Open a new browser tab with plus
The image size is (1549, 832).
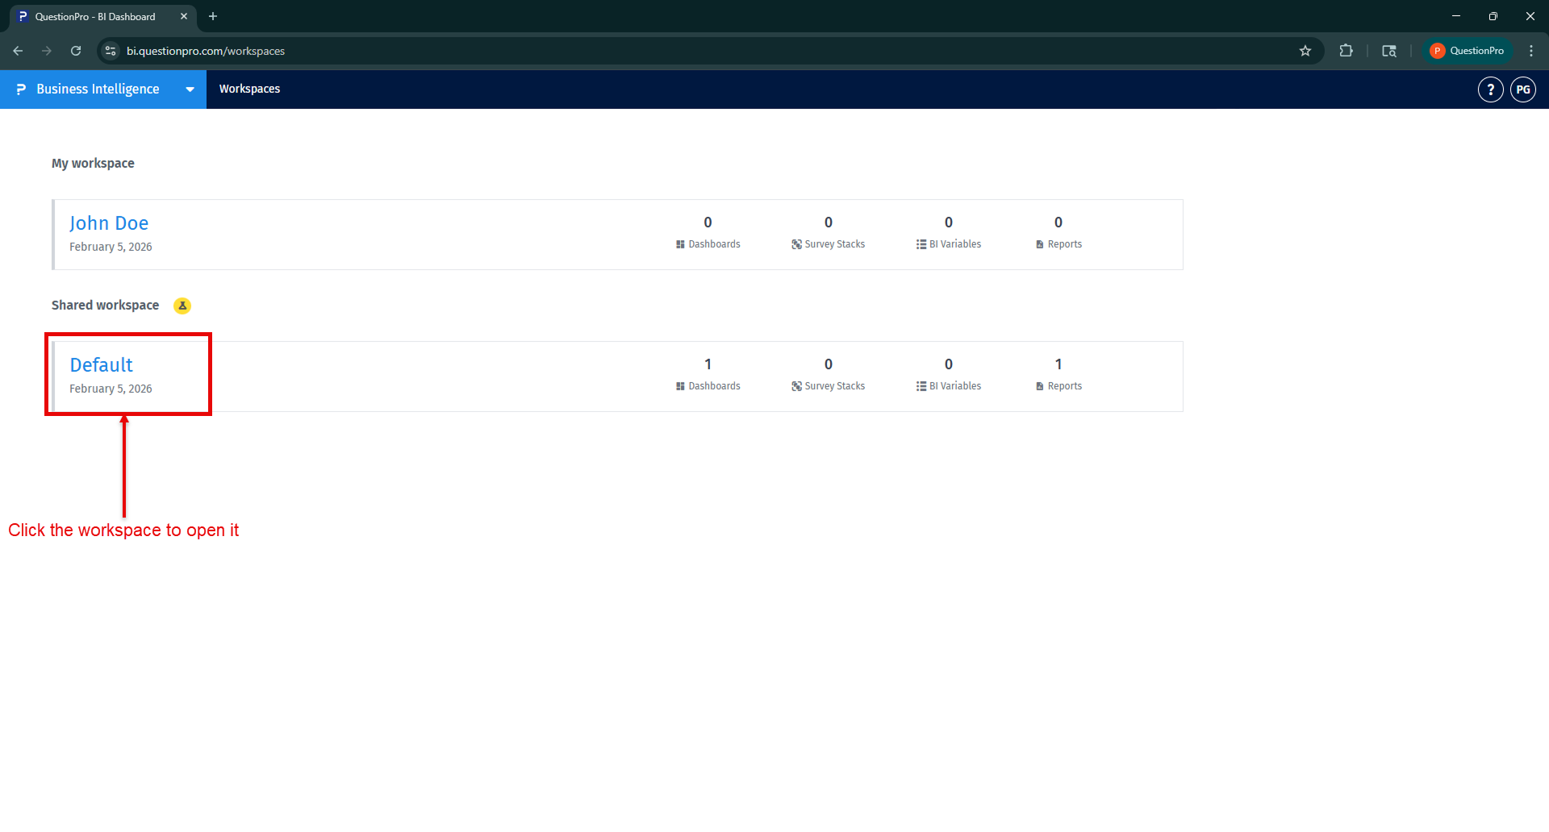click(x=213, y=16)
